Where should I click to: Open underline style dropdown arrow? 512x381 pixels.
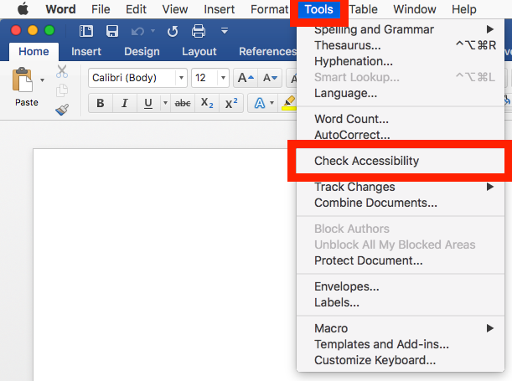[x=165, y=103]
